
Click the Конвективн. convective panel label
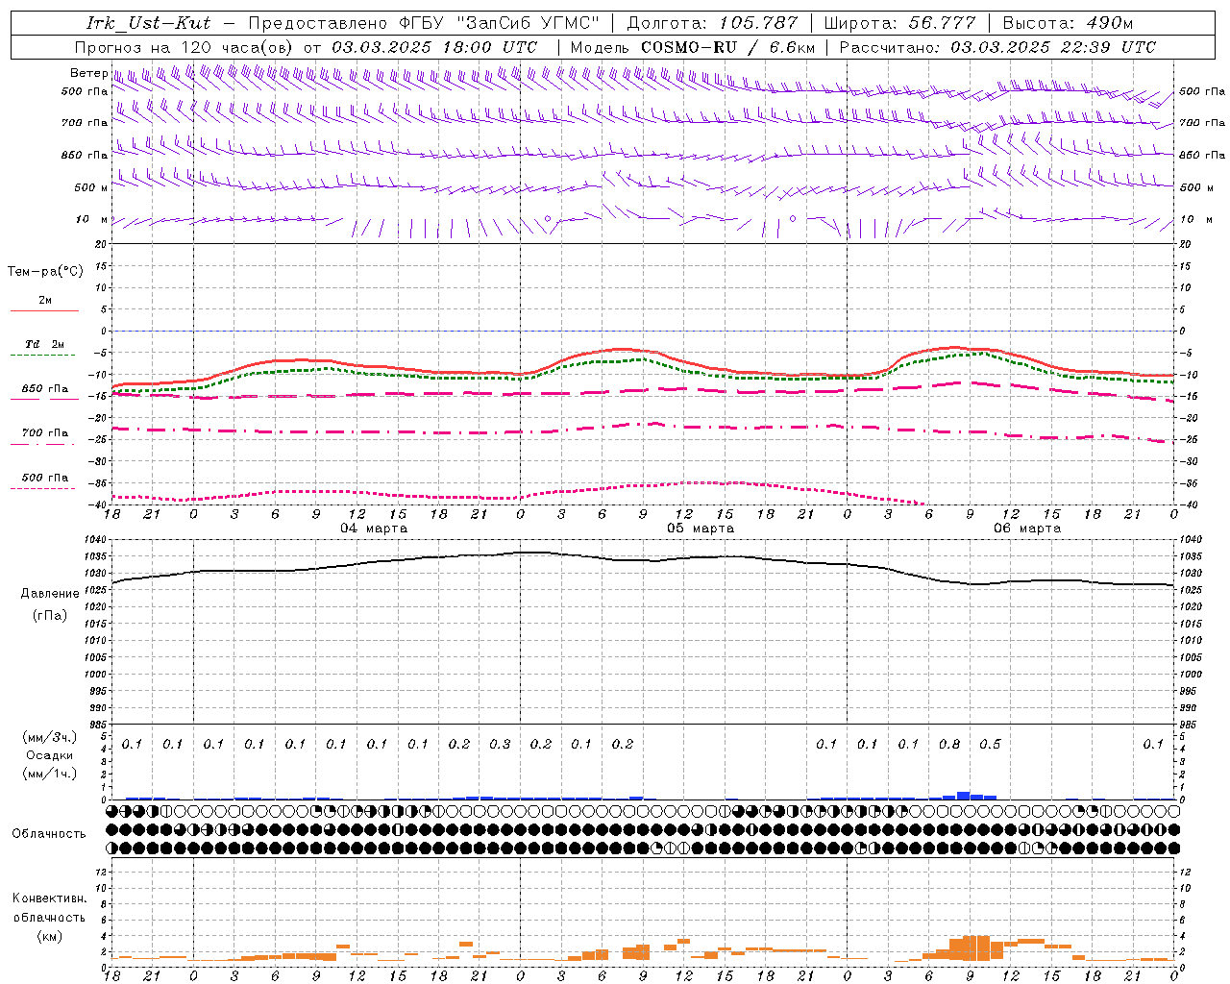point(49,898)
